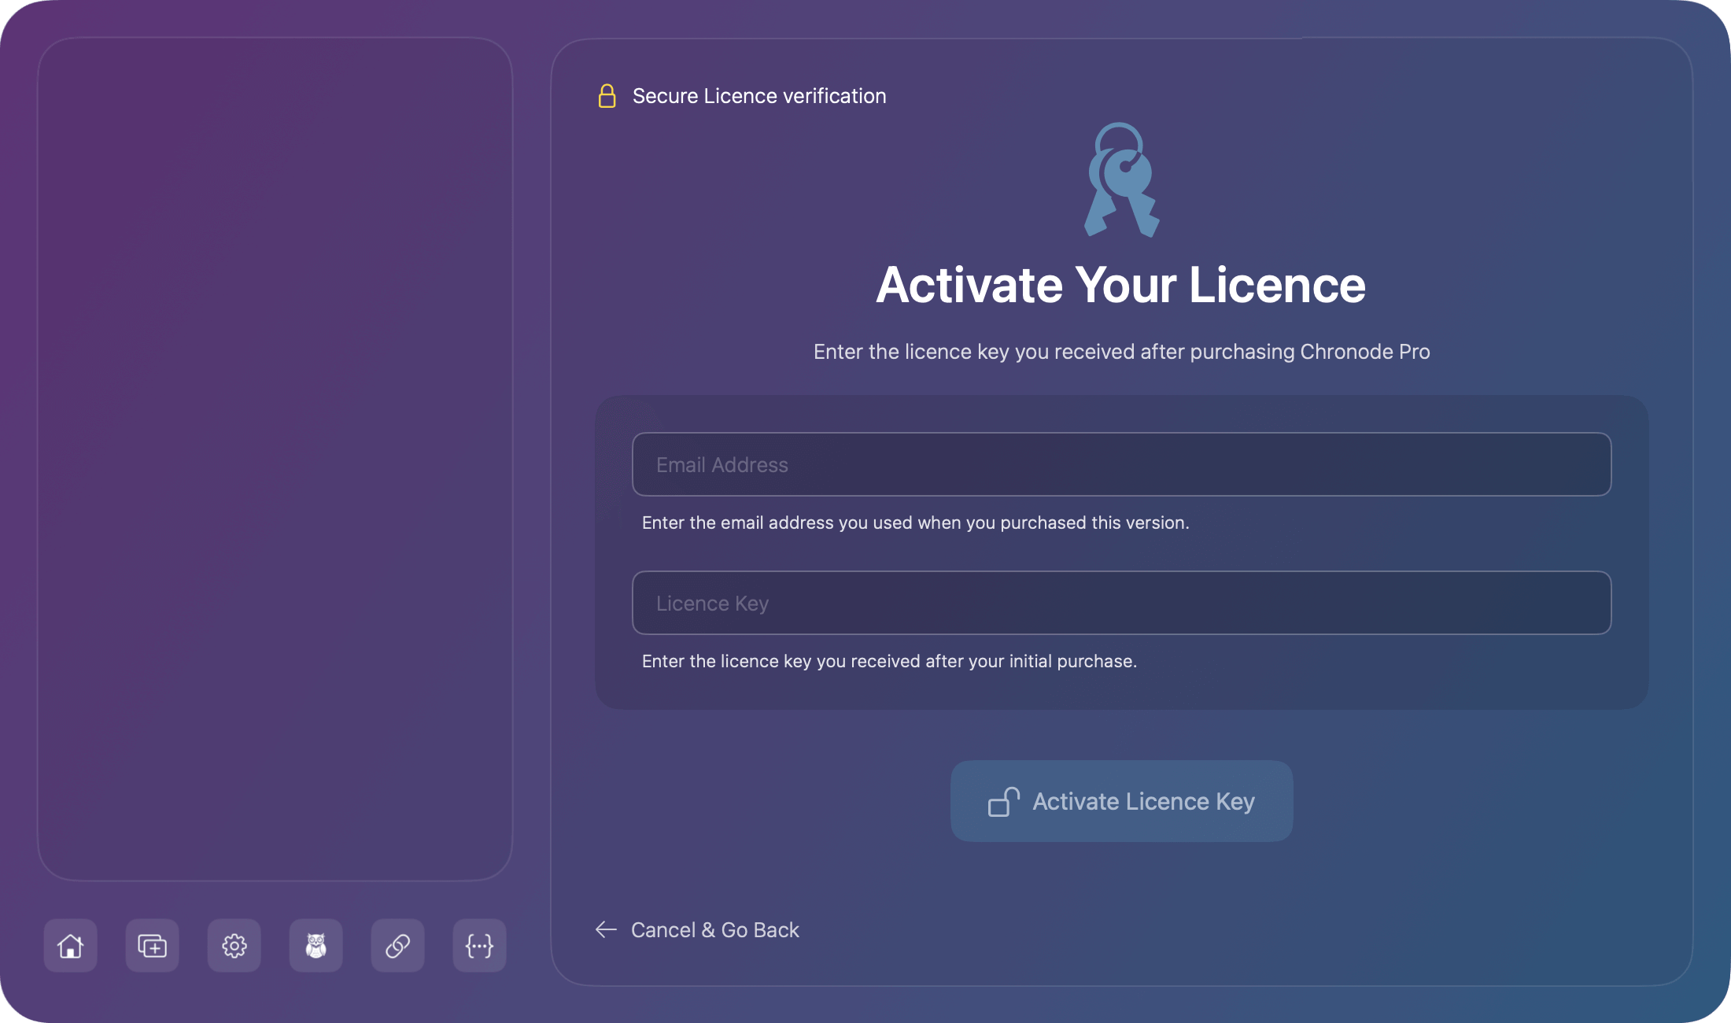
Task: Click the link icon in the dock
Action: (x=397, y=946)
